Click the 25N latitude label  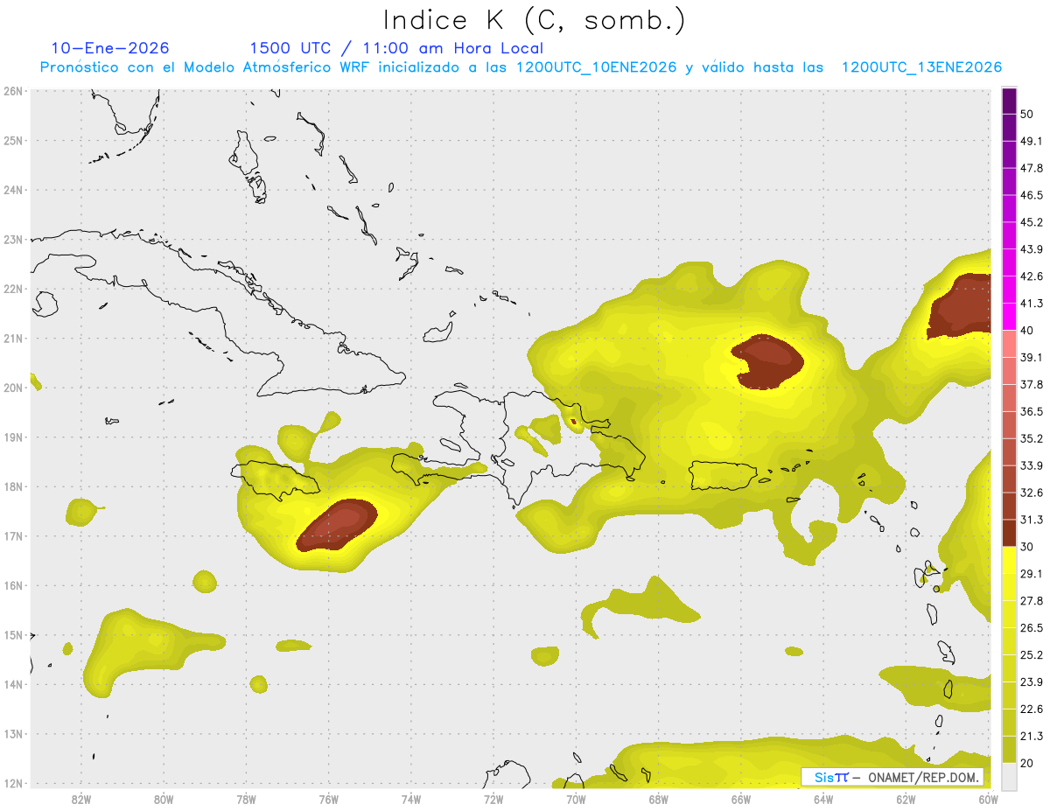[14, 141]
